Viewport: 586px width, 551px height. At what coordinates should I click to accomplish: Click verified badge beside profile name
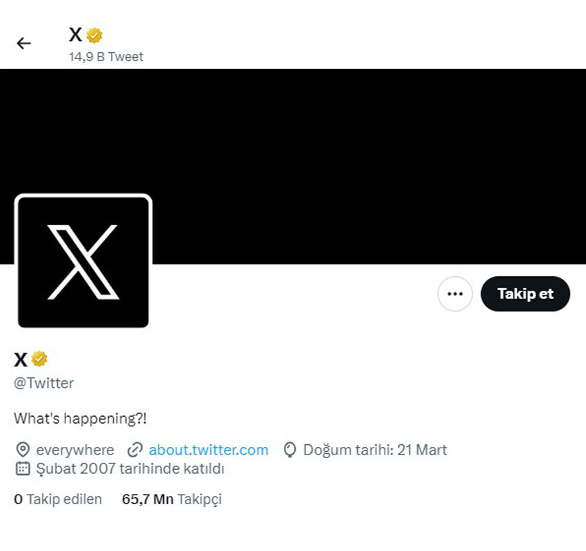click(x=39, y=359)
